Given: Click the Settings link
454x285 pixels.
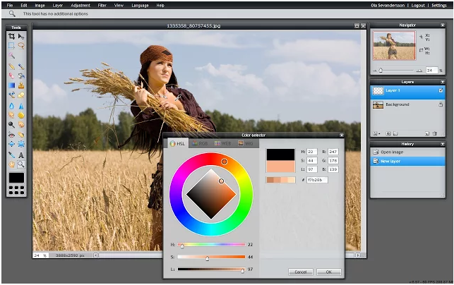Looking at the screenshot, I should 438,5.
